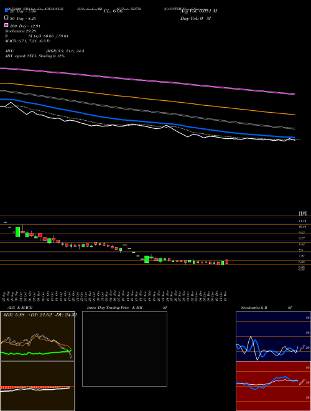Click the '(MGR) 5.9, 21.6, 24.3' ADX values
The width and height of the screenshot is (311, 411).
click(x=65, y=51)
